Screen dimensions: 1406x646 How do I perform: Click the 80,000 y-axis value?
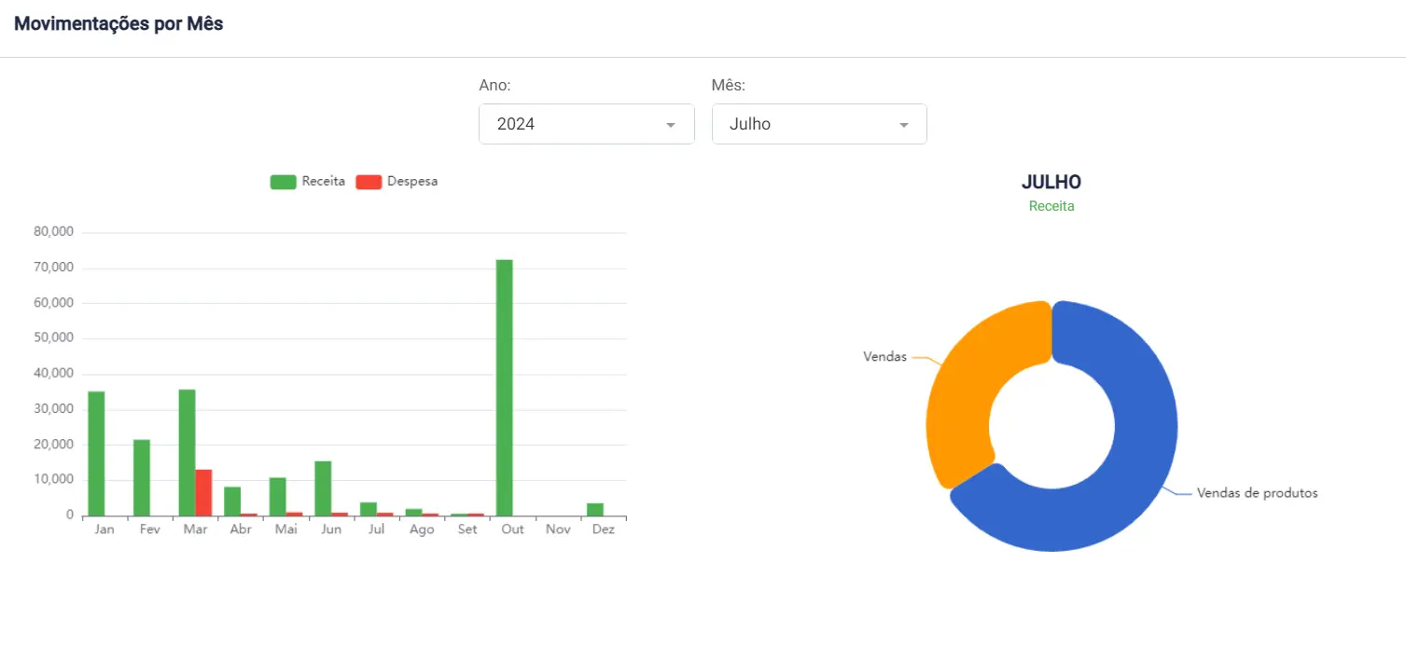53,232
